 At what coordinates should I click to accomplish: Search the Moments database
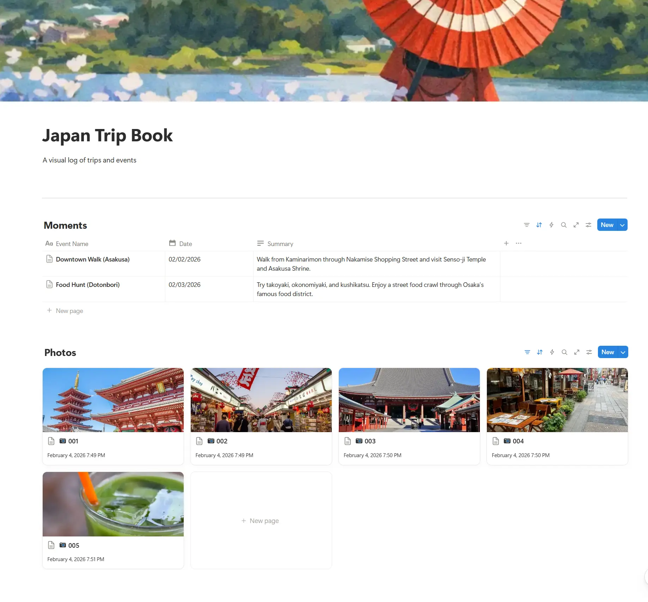pyautogui.click(x=564, y=225)
